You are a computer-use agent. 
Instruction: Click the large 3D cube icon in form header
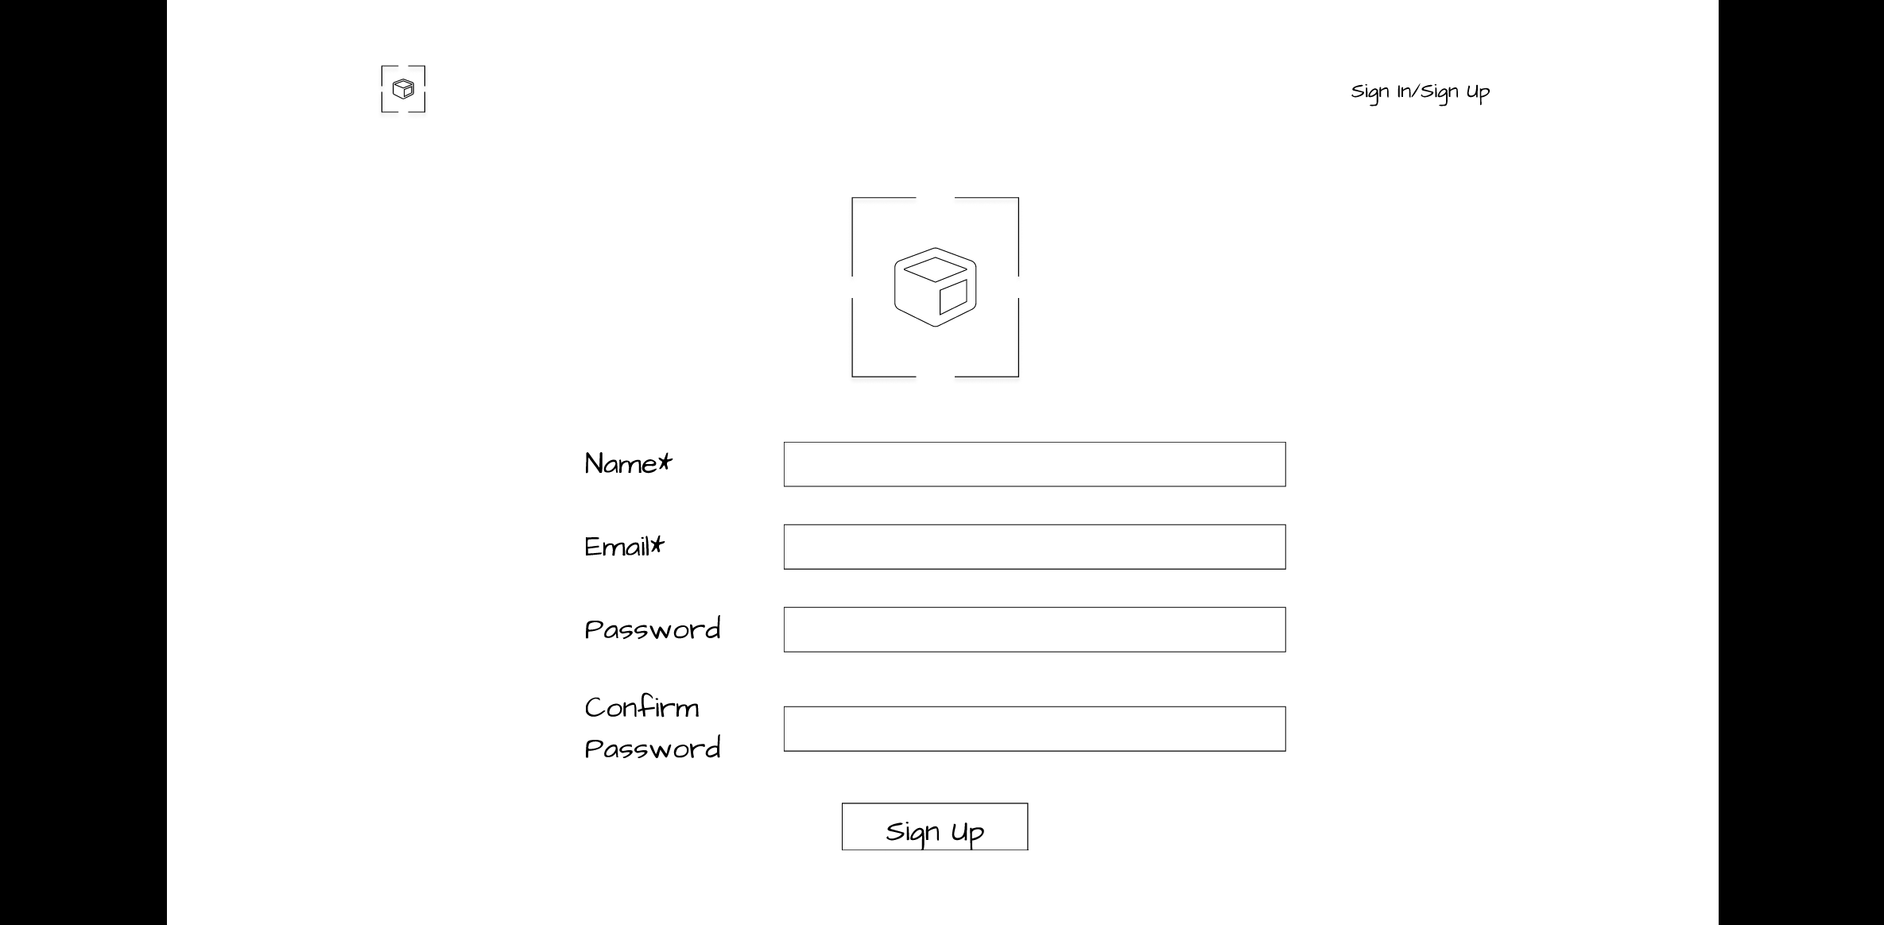pyautogui.click(x=935, y=286)
